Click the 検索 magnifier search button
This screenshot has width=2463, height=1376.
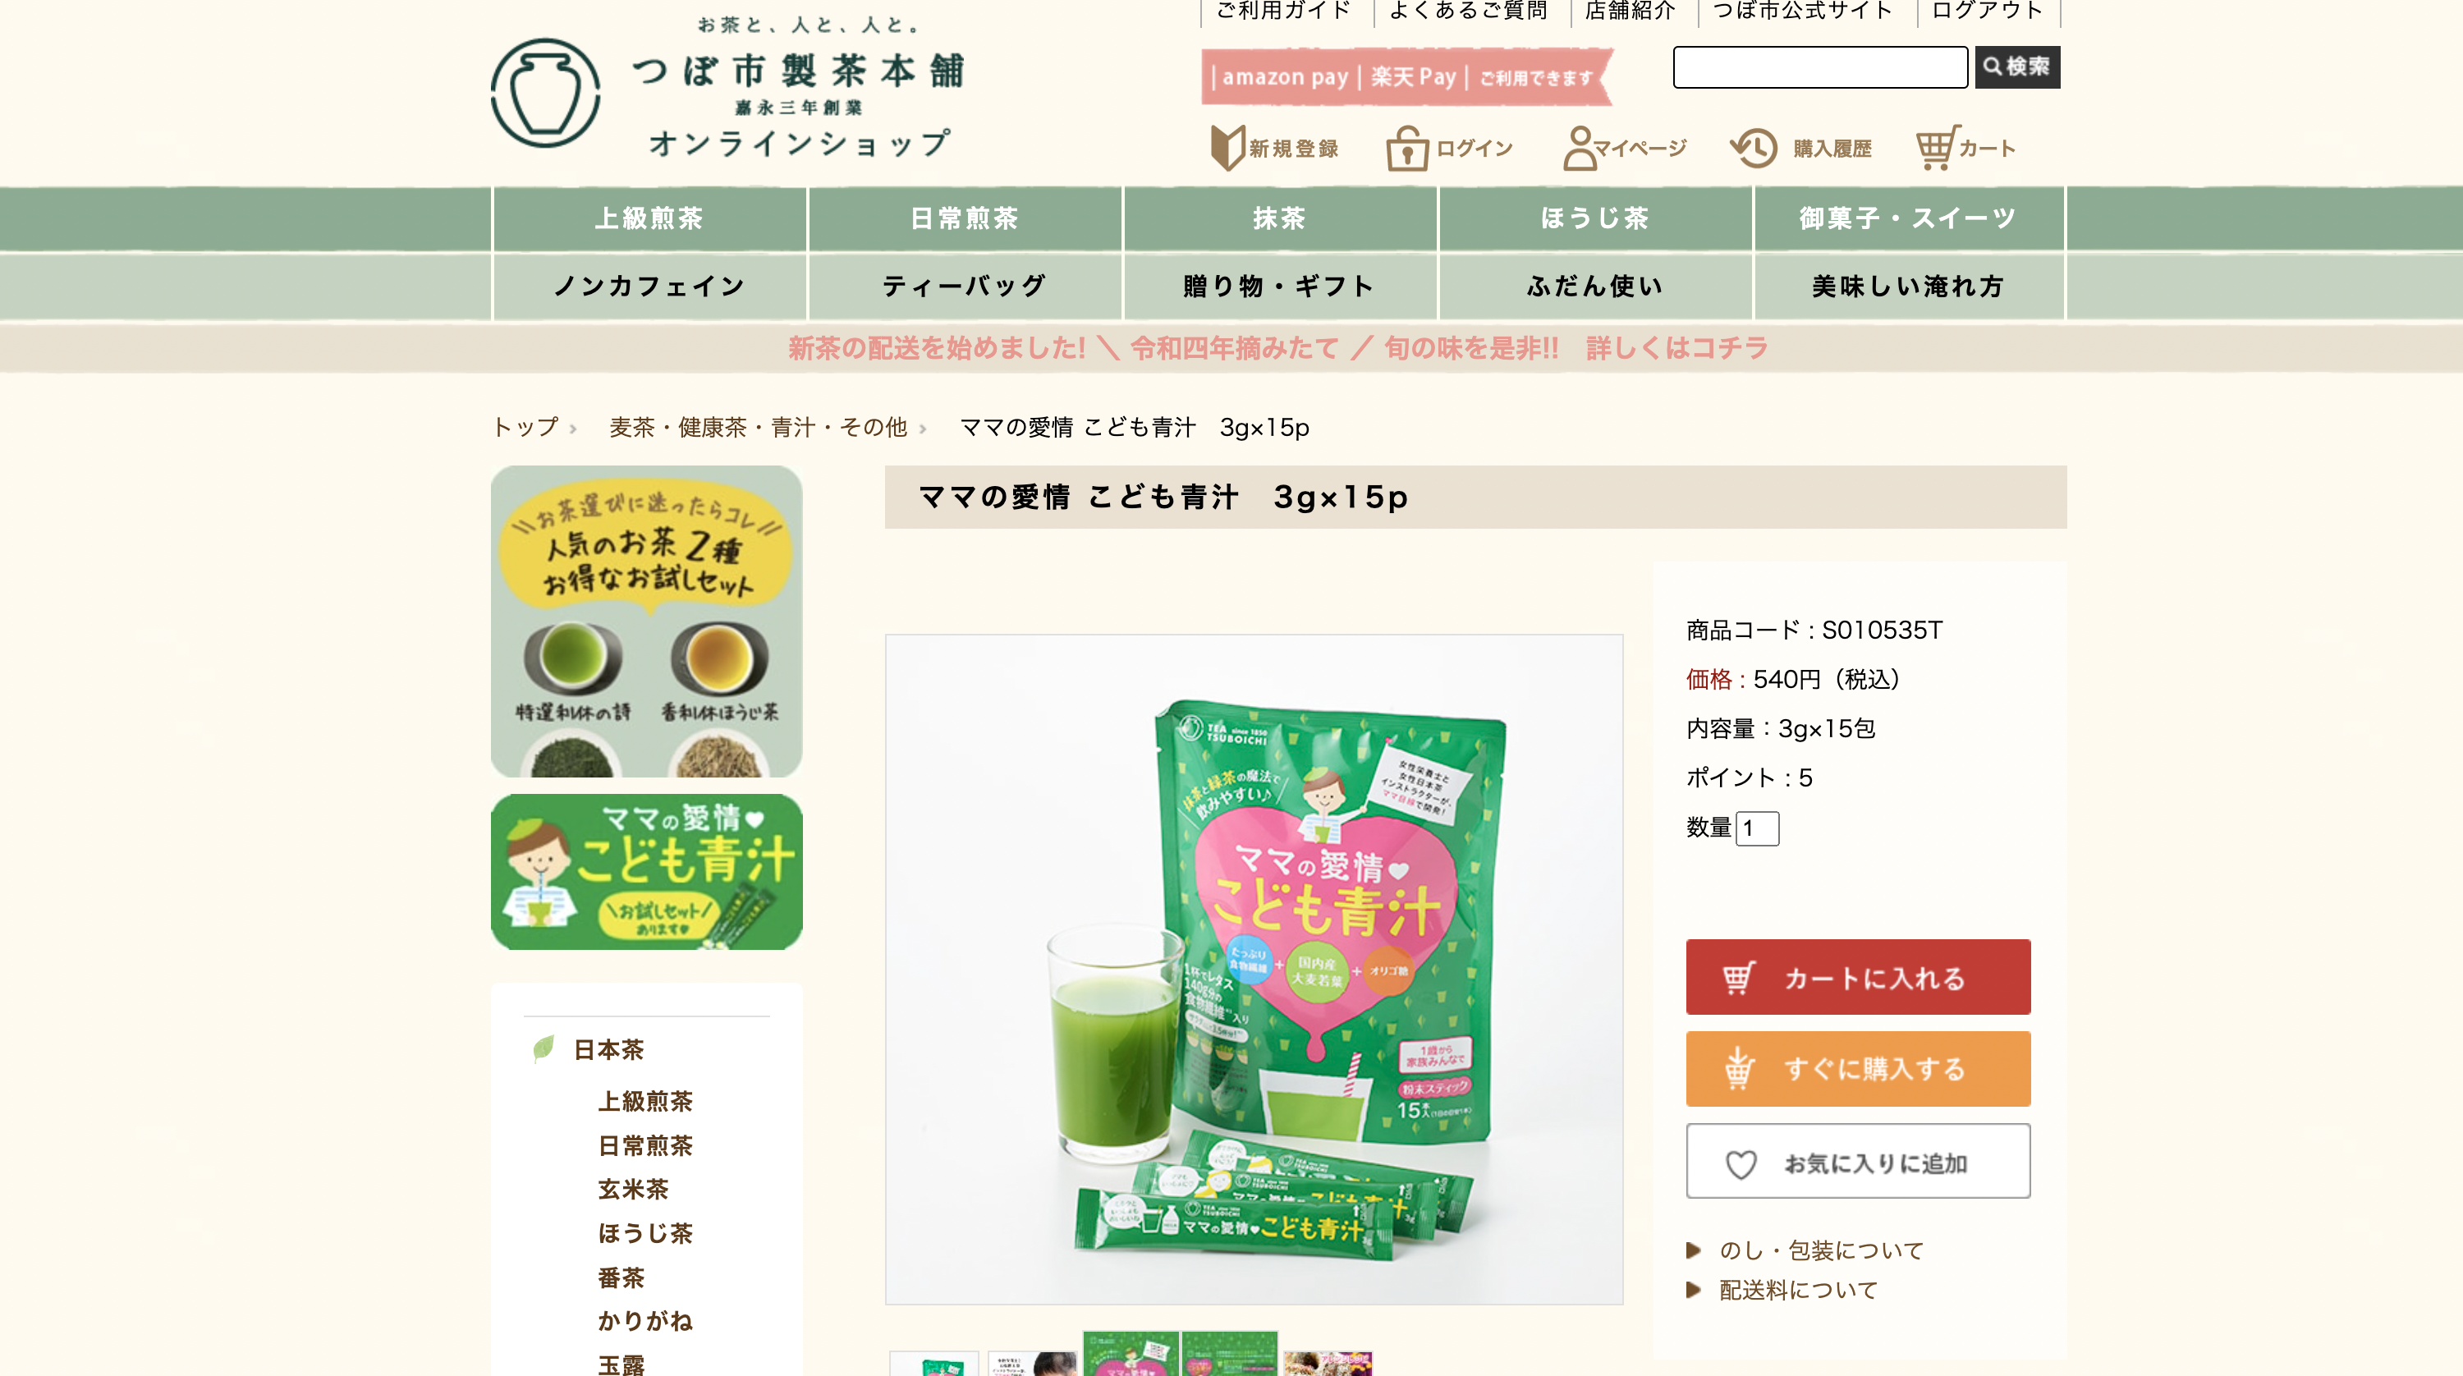[x=2017, y=67]
